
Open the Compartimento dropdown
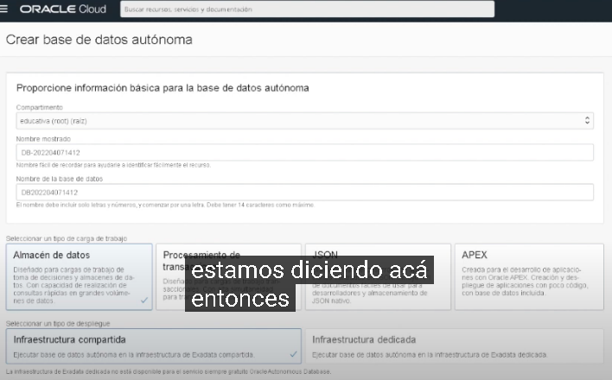[305, 121]
